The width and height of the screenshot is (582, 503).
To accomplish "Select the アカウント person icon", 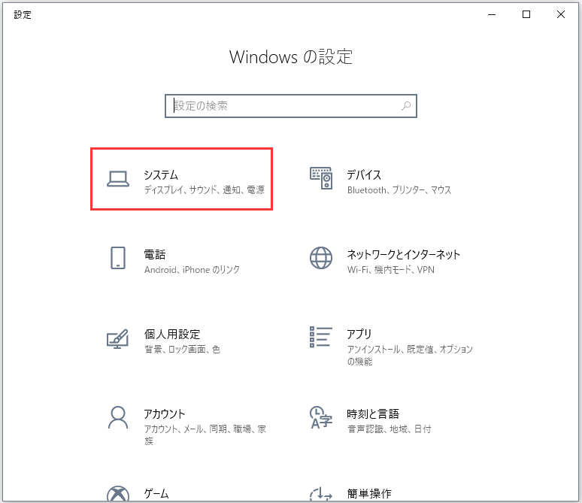I will (x=118, y=417).
